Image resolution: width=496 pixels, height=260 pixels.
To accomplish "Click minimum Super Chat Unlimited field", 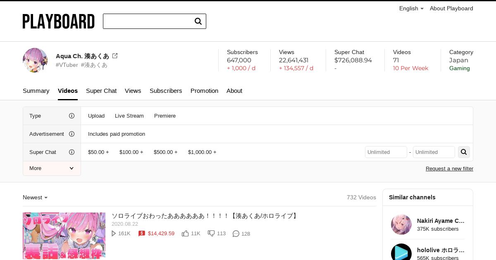I will [386, 152].
